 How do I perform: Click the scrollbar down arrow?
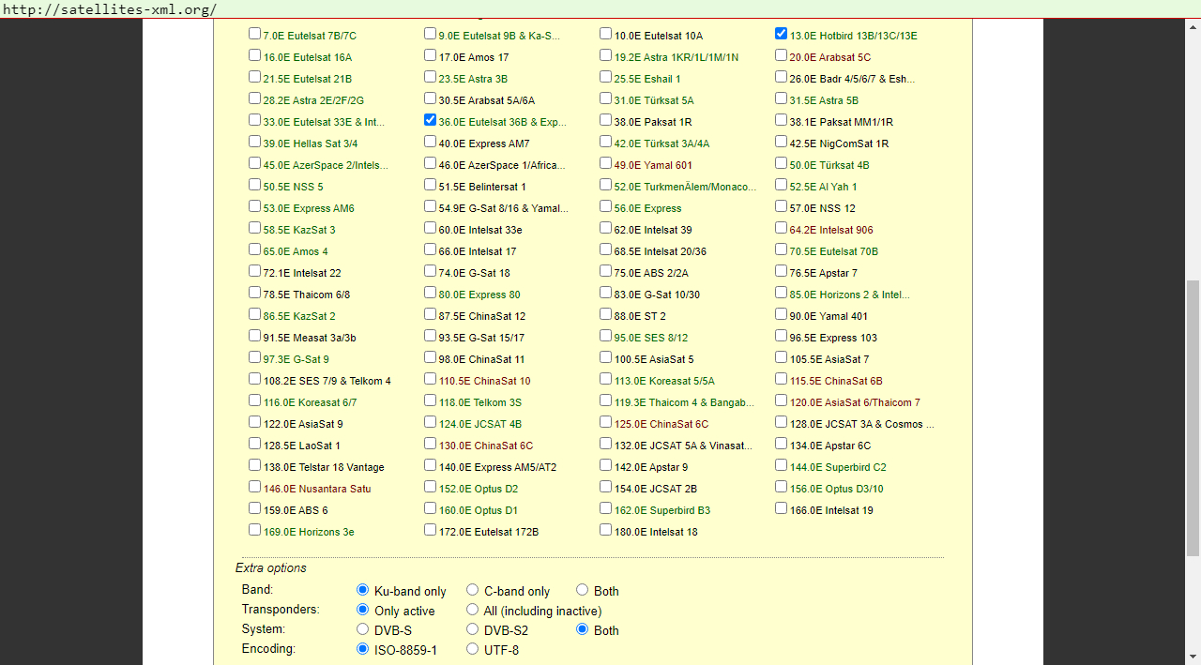point(1193,657)
